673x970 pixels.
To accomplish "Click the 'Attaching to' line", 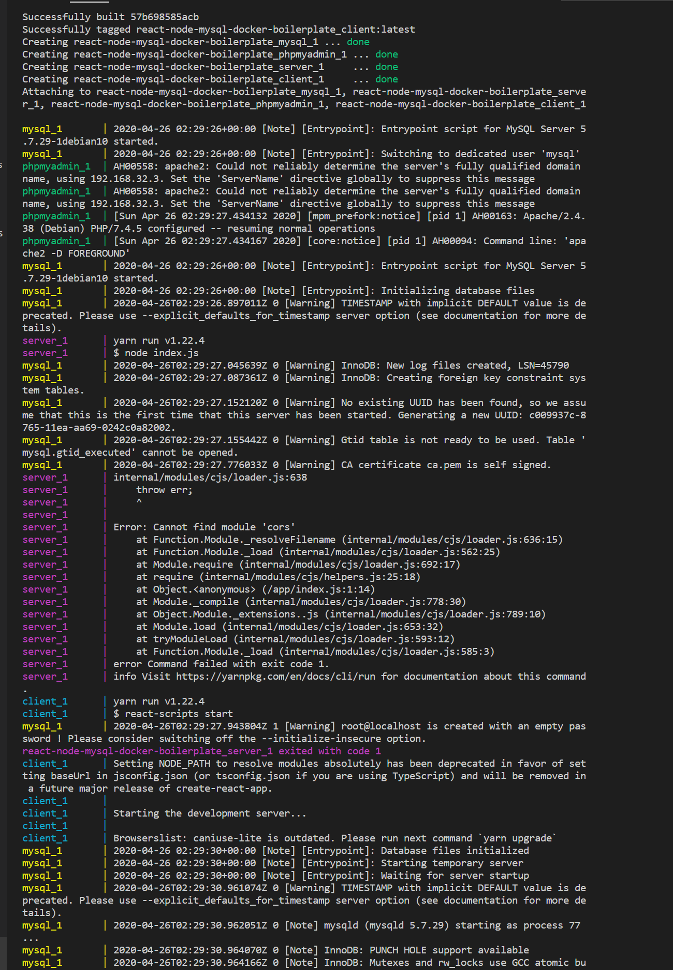I will click(304, 98).
